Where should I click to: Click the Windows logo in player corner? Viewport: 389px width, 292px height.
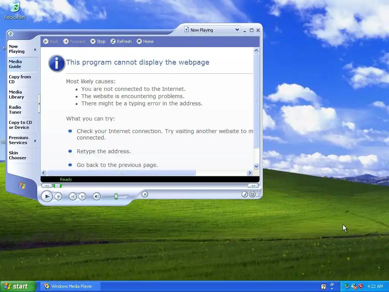22,186
